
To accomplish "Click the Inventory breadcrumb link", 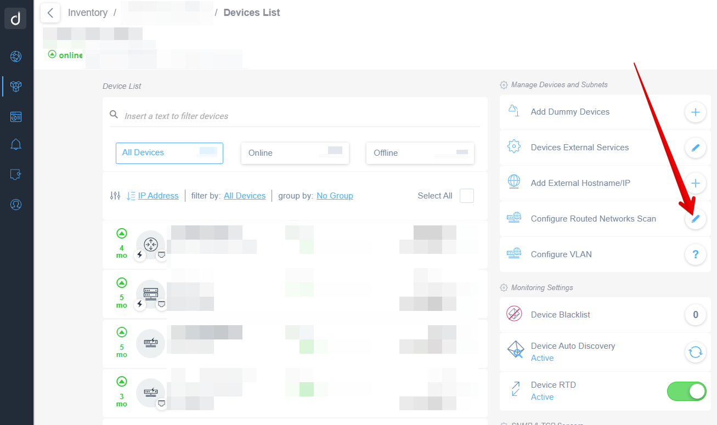I will pos(88,13).
